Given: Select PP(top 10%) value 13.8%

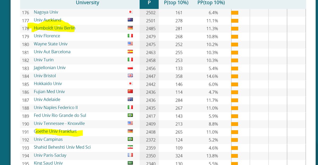Looking at the screenshot, I should point(212,156).
